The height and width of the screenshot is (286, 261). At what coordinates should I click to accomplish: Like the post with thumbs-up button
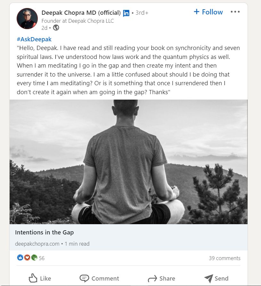(x=40, y=278)
